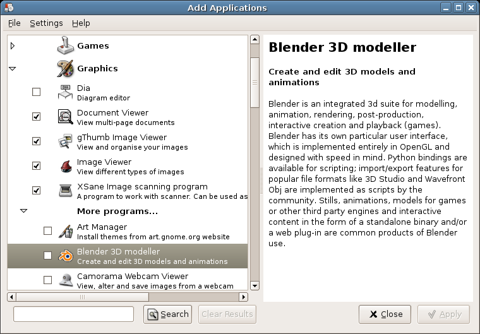The image size is (480, 334).
Task: Click the application search text field
Action: point(73,314)
